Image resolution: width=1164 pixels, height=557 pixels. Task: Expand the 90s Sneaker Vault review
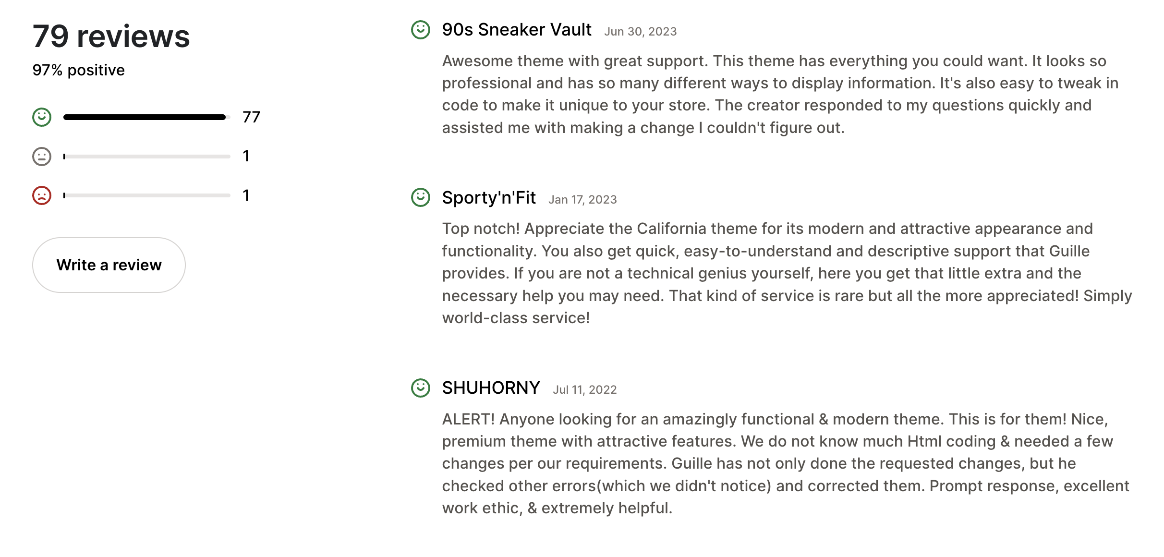pos(516,29)
